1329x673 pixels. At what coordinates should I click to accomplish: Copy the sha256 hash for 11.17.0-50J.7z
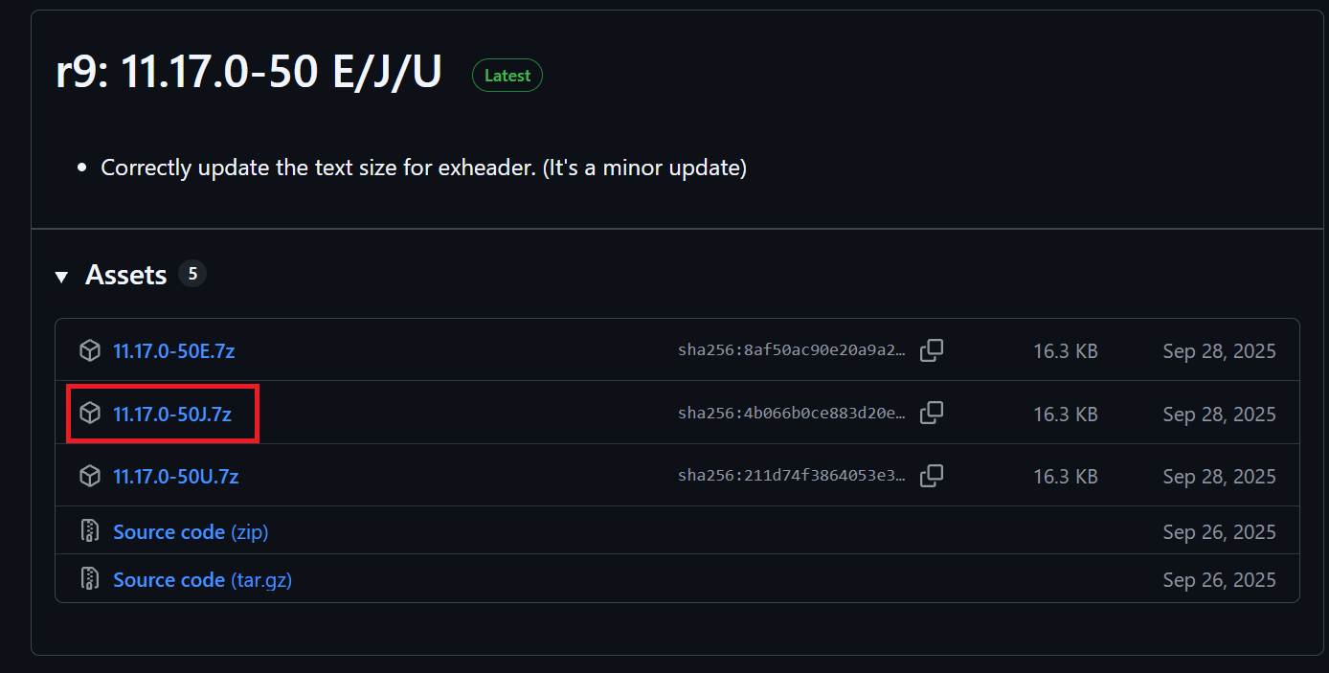pyautogui.click(x=932, y=414)
